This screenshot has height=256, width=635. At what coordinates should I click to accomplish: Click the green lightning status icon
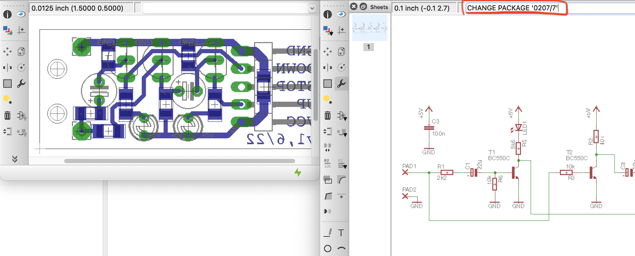(298, 172)
